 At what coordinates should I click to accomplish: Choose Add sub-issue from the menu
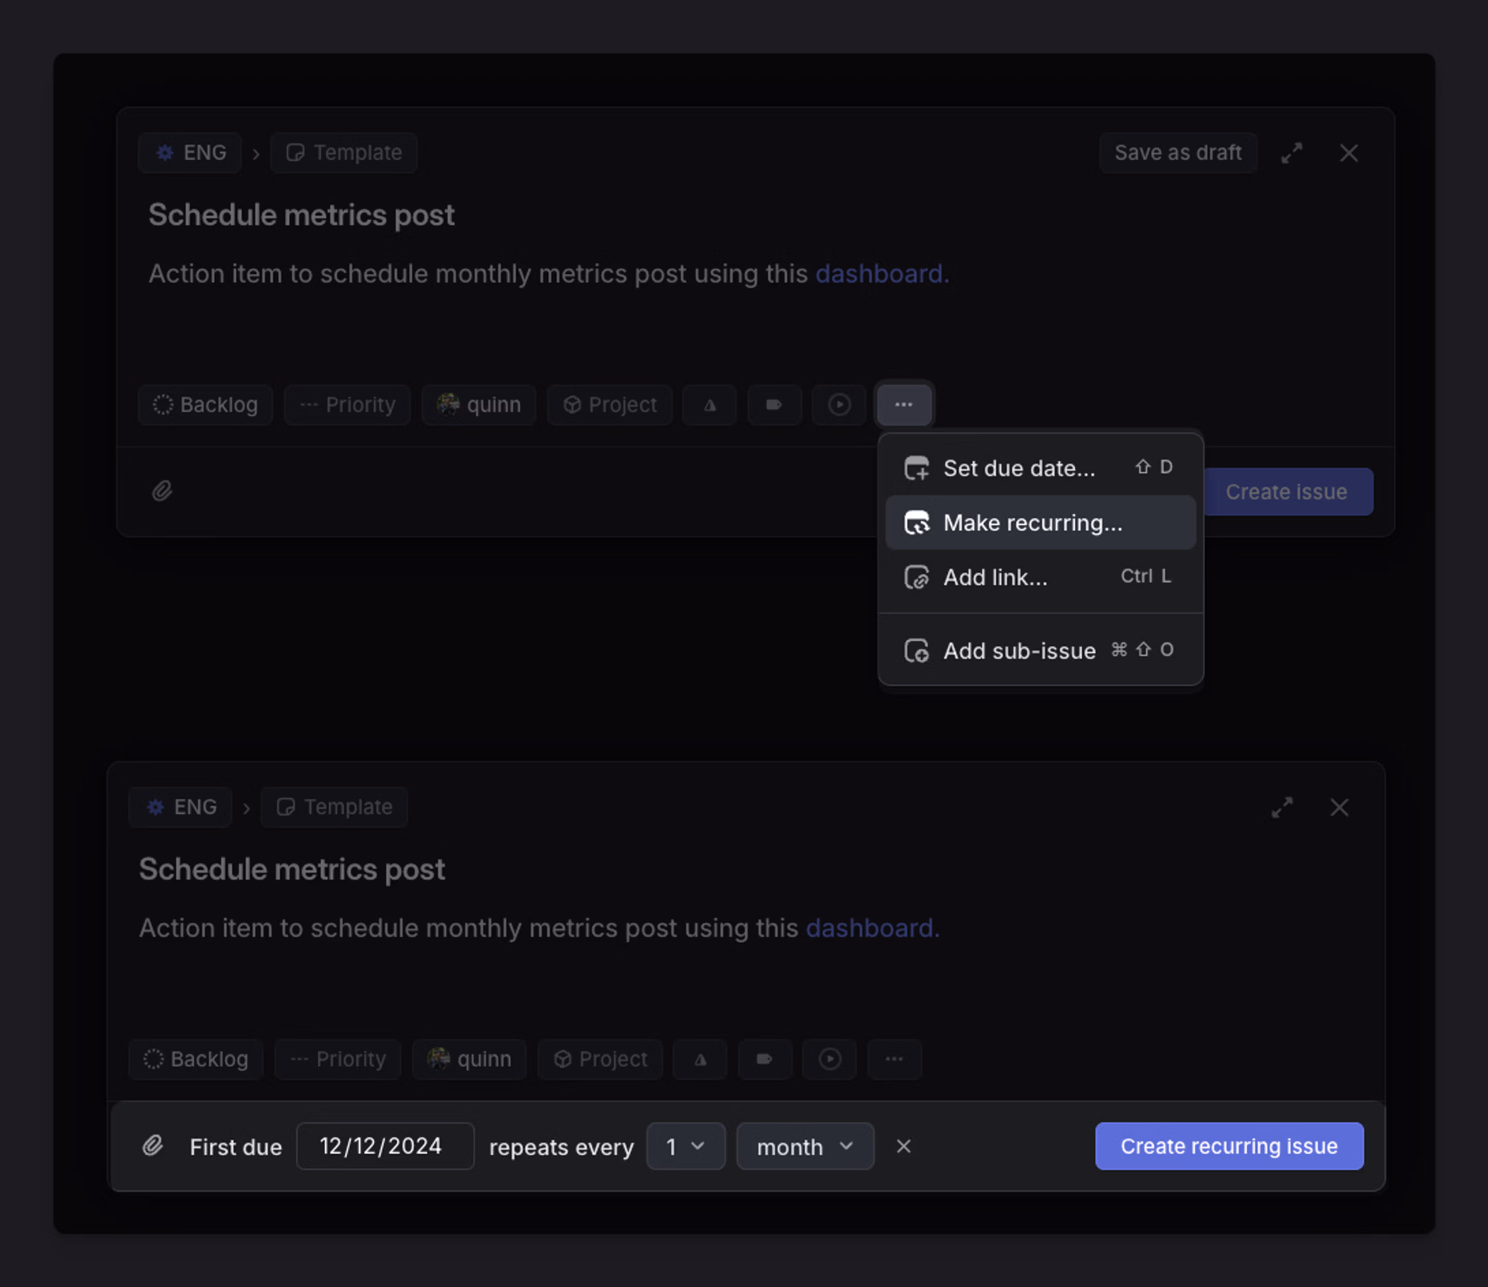pyautogui.click(x=1019, y=651)
